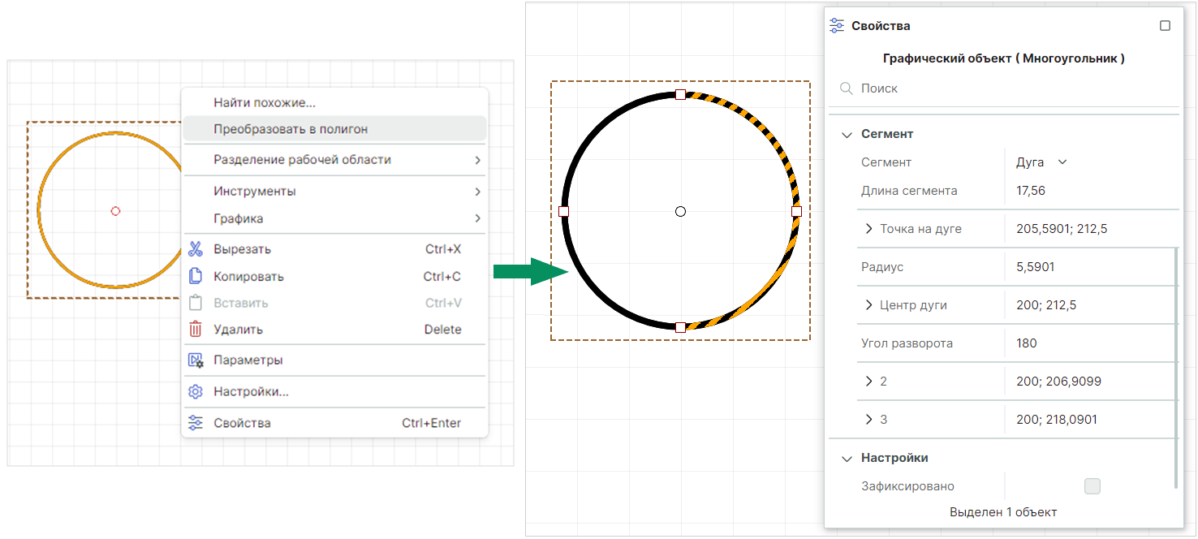Click the Параметры icon in context menu
This screenshot has width=1198, height=539.
(195, 360)
